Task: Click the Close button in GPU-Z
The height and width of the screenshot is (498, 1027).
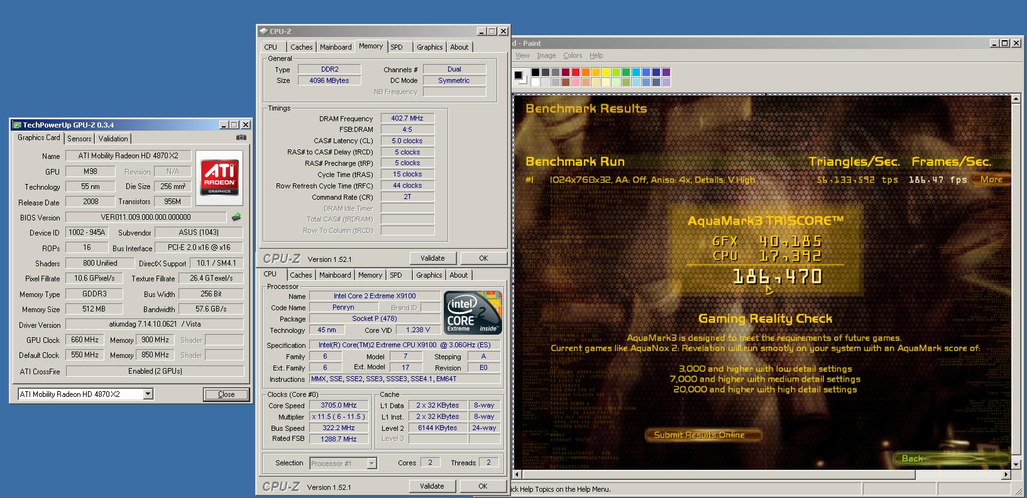Action: pyautogui.click(x=226, y=394)
